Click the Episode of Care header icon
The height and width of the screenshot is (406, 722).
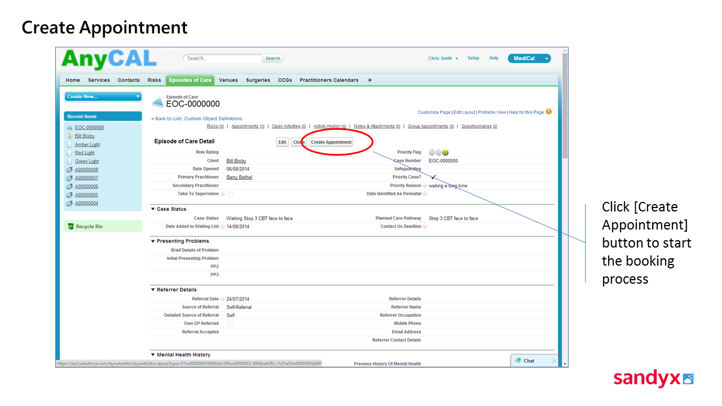coord(158,102)
